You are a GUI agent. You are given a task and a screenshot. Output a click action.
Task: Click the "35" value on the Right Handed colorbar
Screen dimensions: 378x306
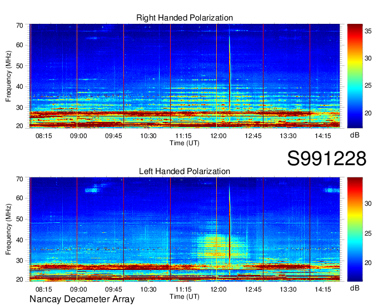(x=368, y=31)
